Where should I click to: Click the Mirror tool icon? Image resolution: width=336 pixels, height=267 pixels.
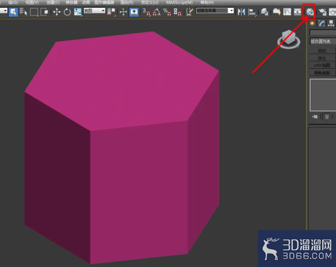tap(241, 12)
